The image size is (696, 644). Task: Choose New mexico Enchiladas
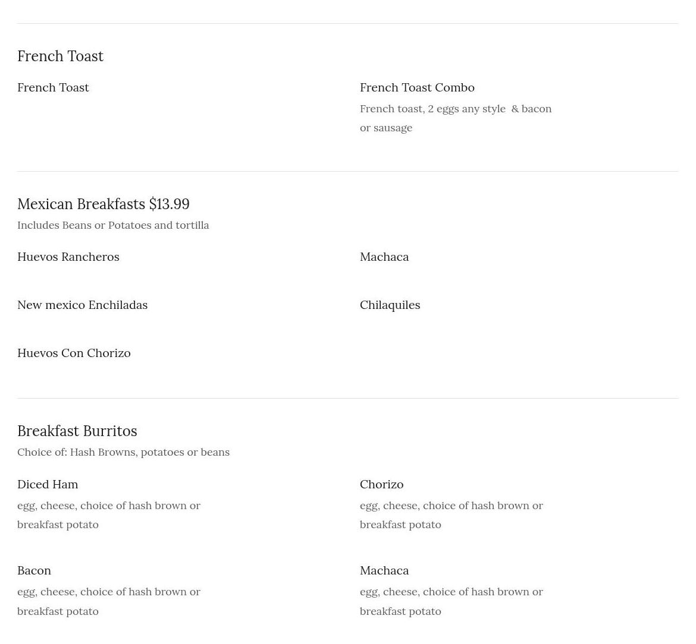click(x=83, y=305)
